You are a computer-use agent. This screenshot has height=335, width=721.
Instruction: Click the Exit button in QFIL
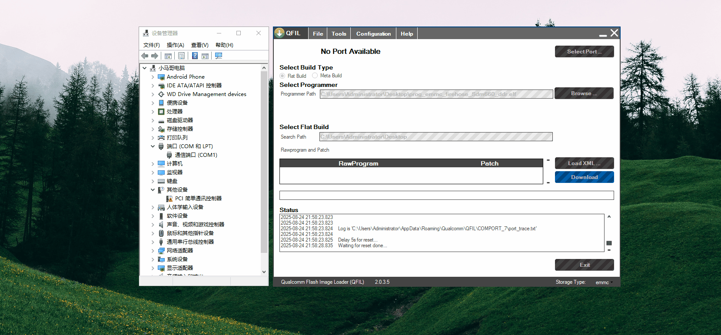pos(584,265)
